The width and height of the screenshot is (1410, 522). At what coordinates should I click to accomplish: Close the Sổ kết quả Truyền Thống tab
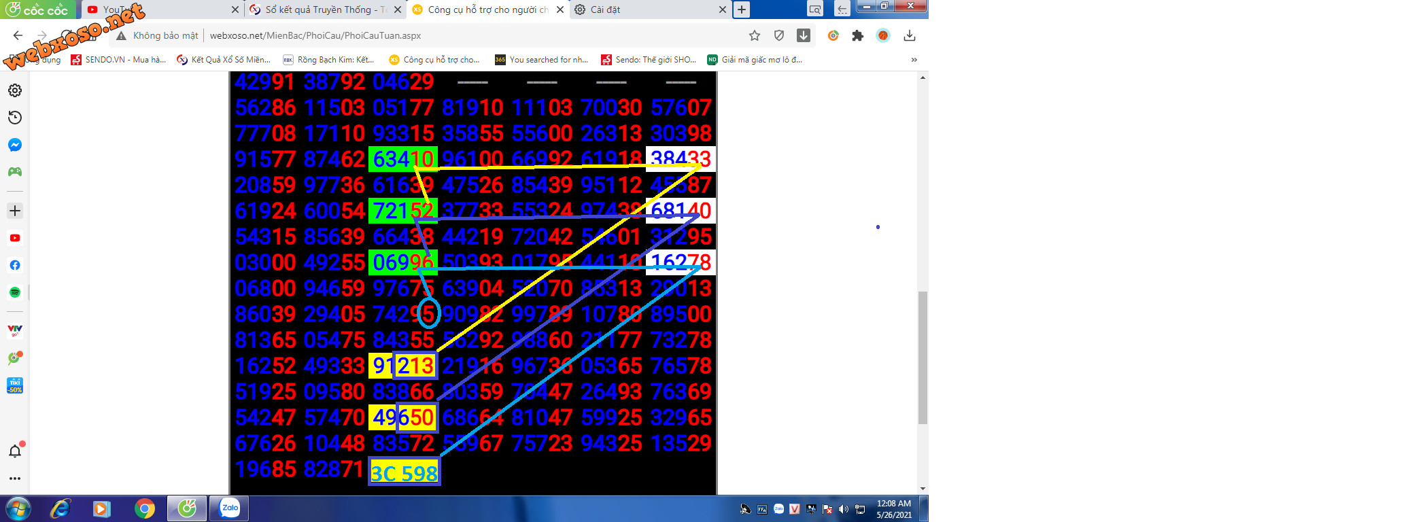coord(398,10)
